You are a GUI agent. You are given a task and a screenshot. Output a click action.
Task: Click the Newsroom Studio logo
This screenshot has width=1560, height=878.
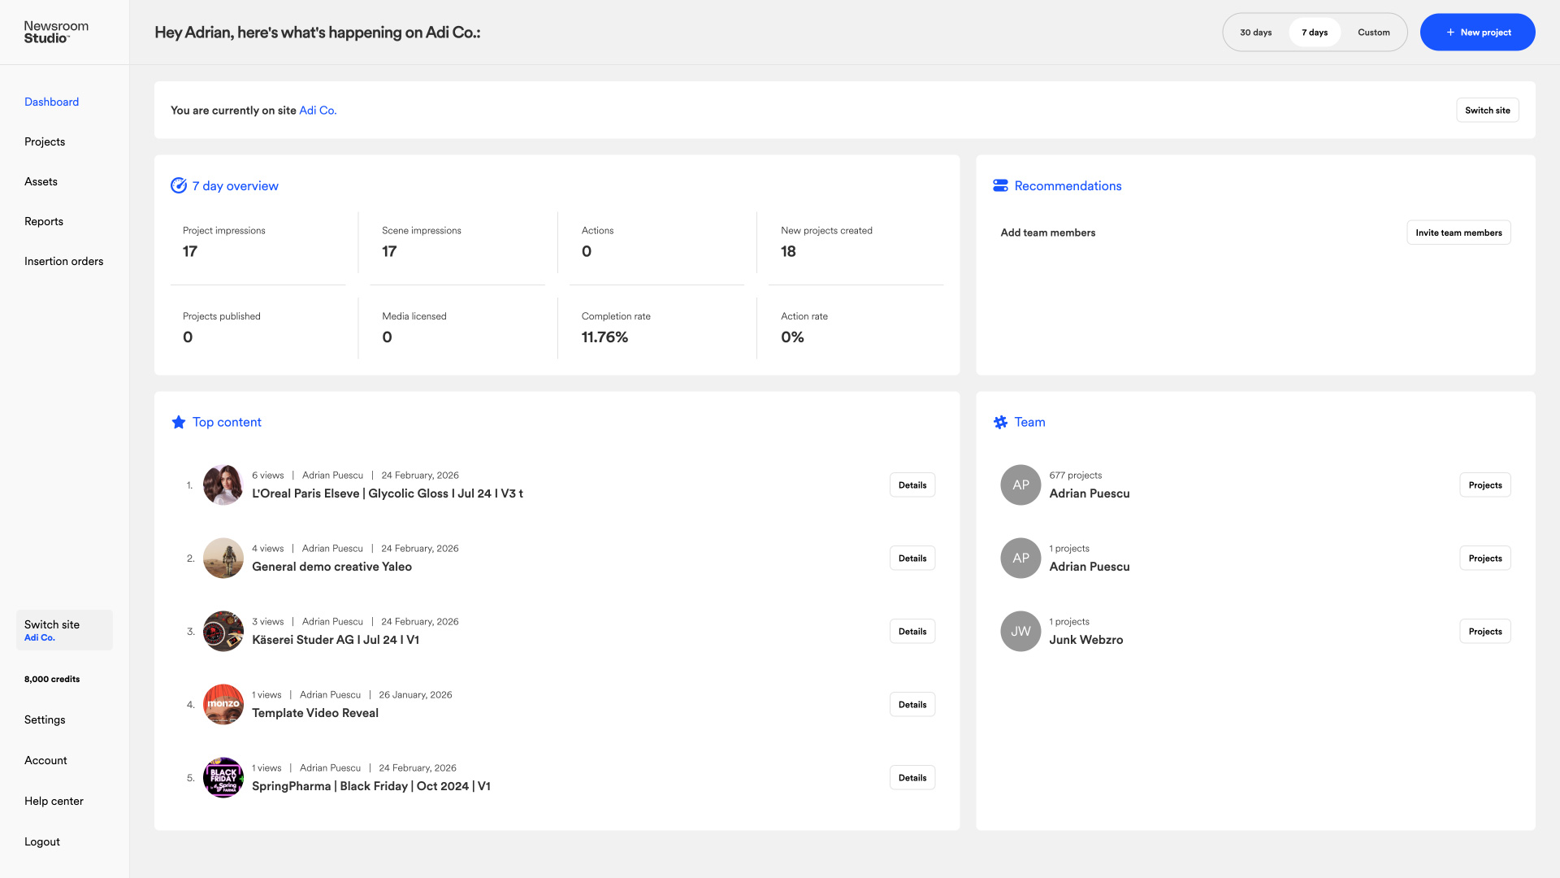click(x=56, y=32)
